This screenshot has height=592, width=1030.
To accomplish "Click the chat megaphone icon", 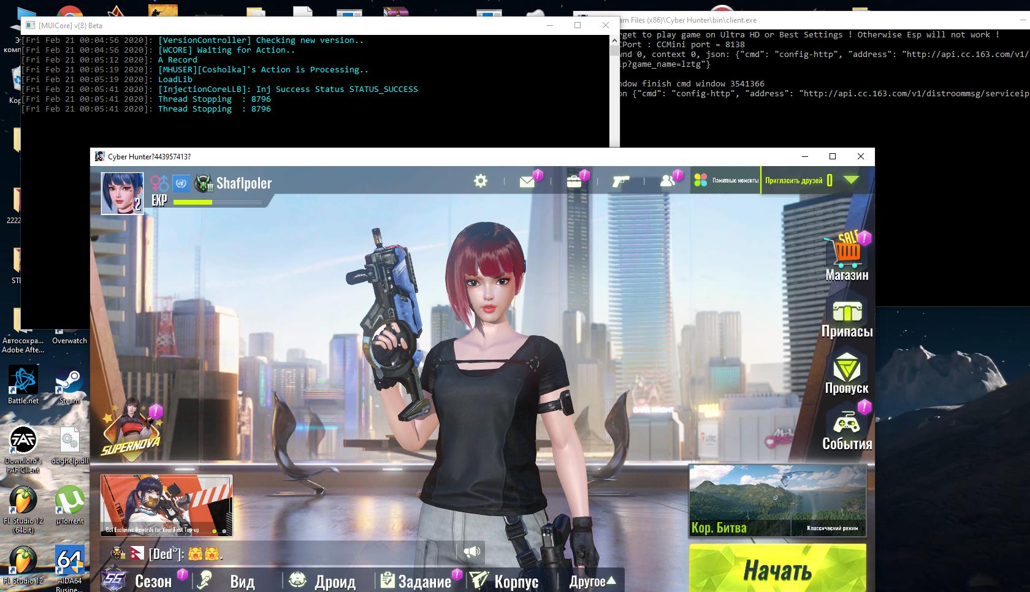I will [471, 552].
